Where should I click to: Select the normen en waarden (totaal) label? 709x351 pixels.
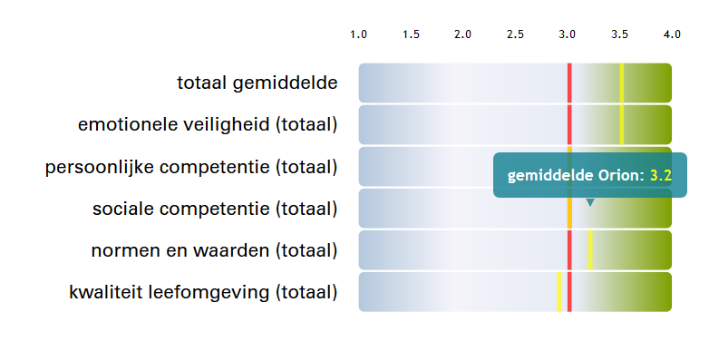coord(214,250)
